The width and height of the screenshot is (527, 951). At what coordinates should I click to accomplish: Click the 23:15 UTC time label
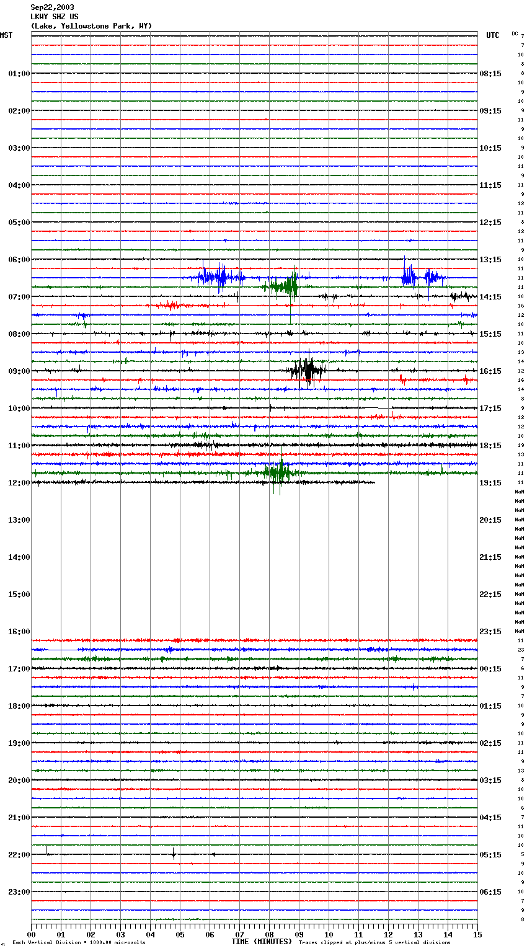click(x=490, y=632)
